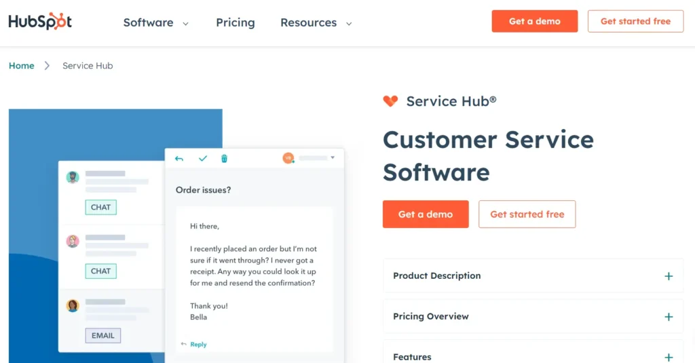Open the assignee dropdown arrow in email
695x363 pixels.
pyautogui.click(x=333, y=158)
